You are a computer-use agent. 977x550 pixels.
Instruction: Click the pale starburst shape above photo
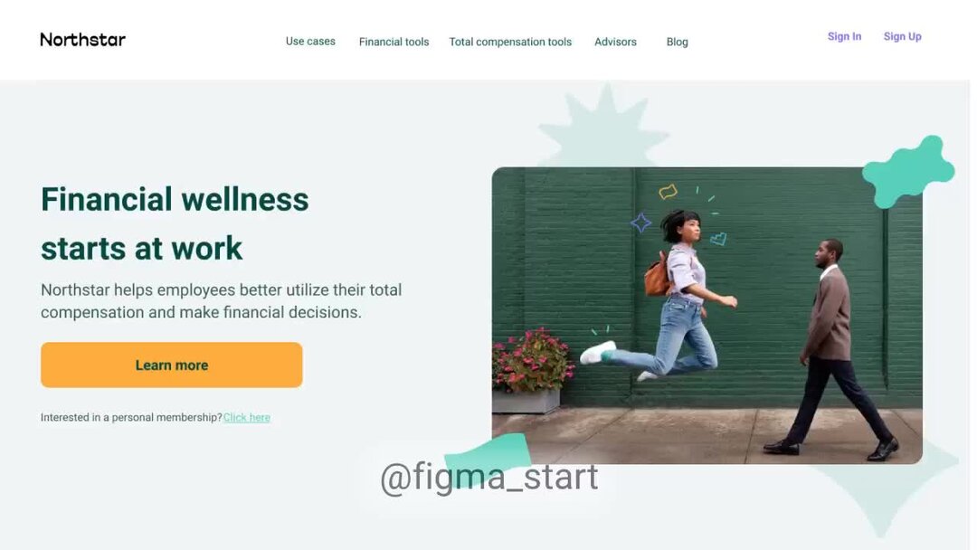point(603,127)
